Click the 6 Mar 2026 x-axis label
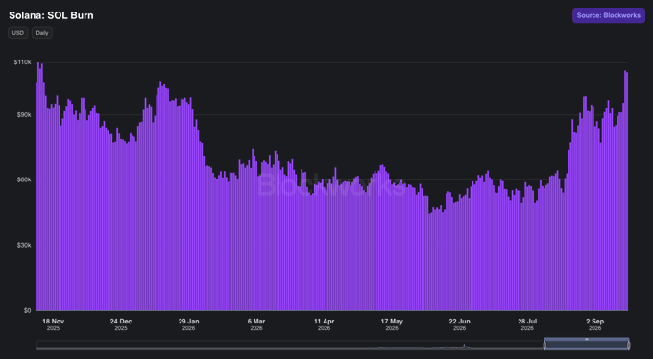Screen dimensions: 653x359 click(256, 324)
